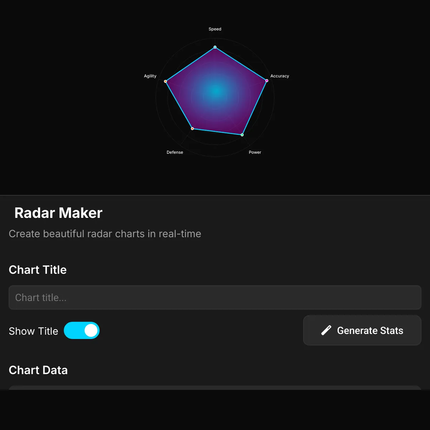Click the magenta Accuracy data point
The image size is (430, 430).
(267, 81)
